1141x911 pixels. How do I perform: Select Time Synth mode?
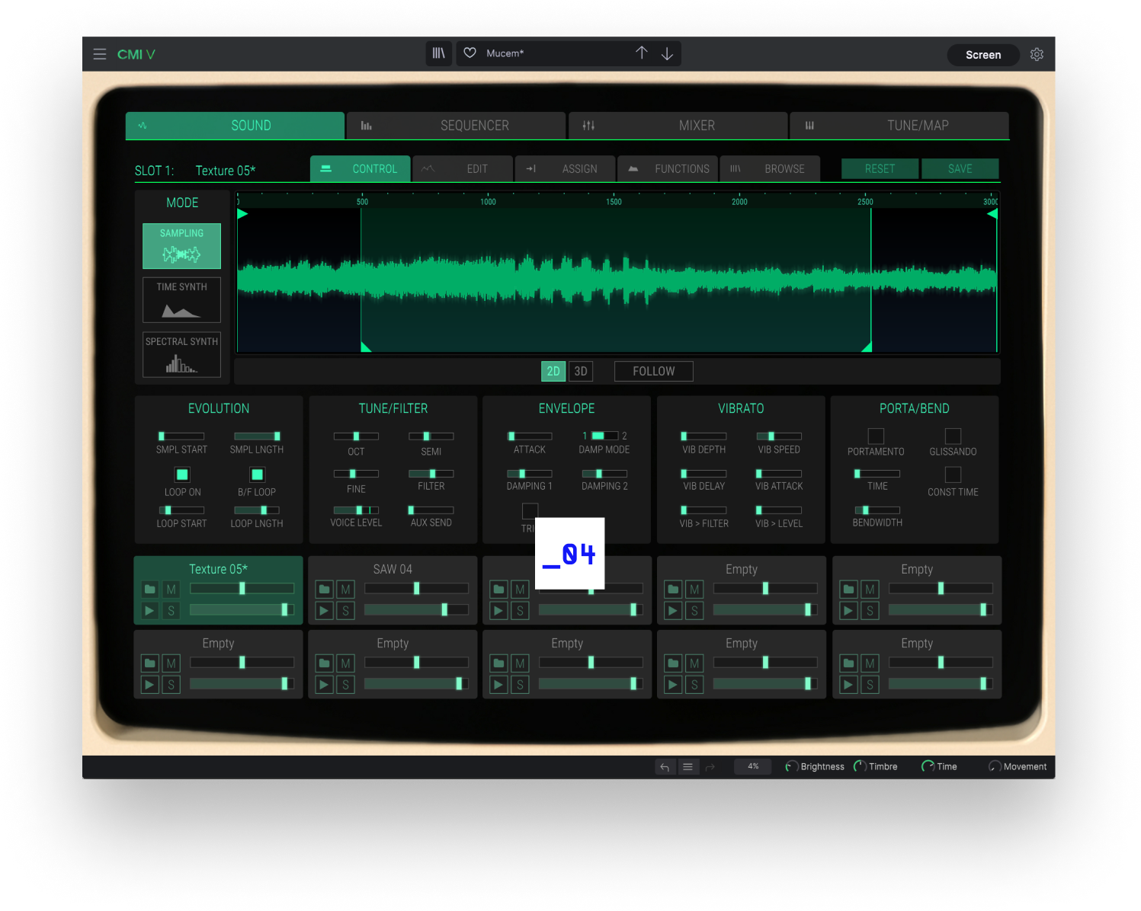[181, 300]
